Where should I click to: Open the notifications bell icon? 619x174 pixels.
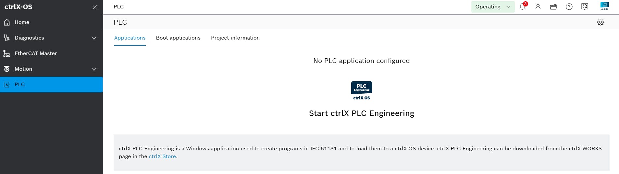(x=522, y=6)
